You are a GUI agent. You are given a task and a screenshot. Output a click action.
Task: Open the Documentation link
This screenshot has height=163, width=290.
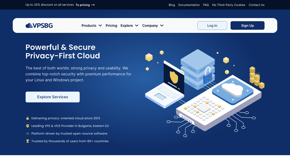(x=189, y=5)
